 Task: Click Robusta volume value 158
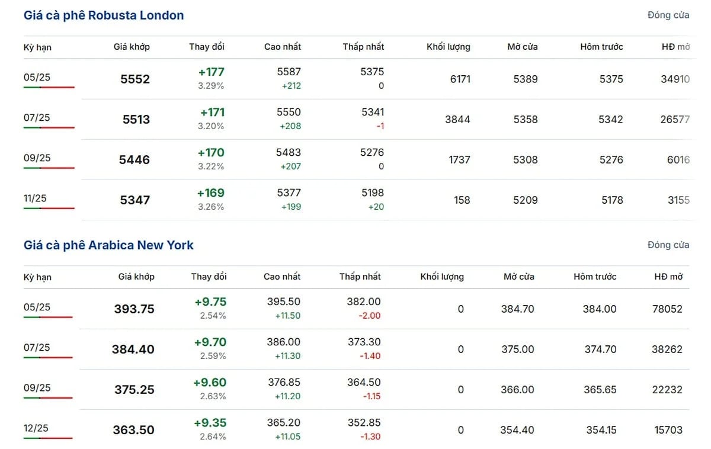[x=462, y=200]
